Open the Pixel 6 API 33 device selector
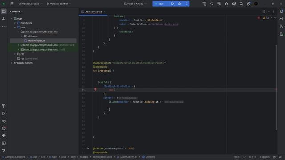This screenshot has height=160, width=285. 135,4
